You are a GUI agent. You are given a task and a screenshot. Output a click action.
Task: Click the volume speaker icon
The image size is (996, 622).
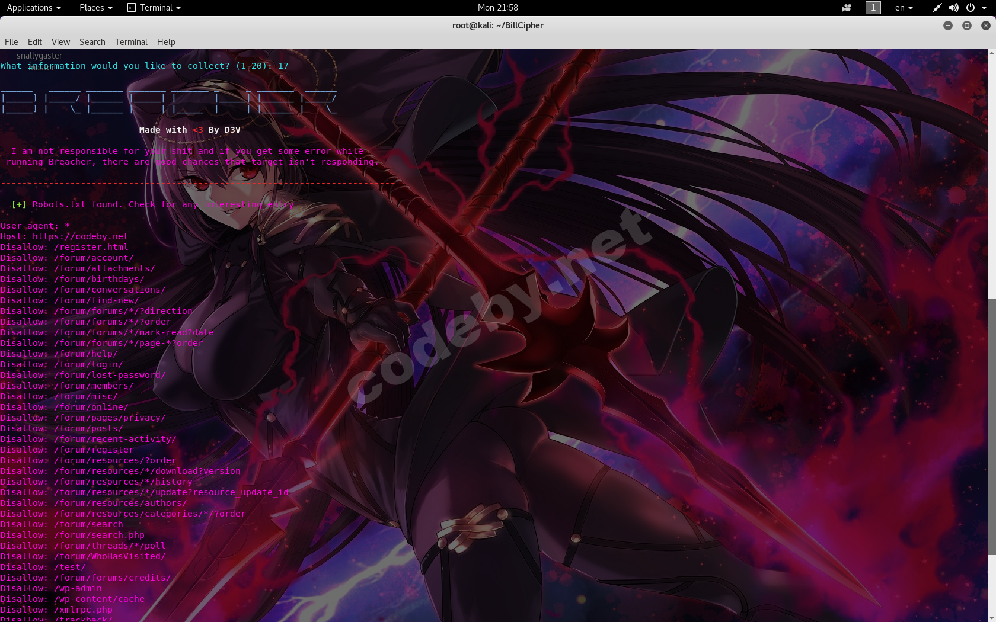953,8
